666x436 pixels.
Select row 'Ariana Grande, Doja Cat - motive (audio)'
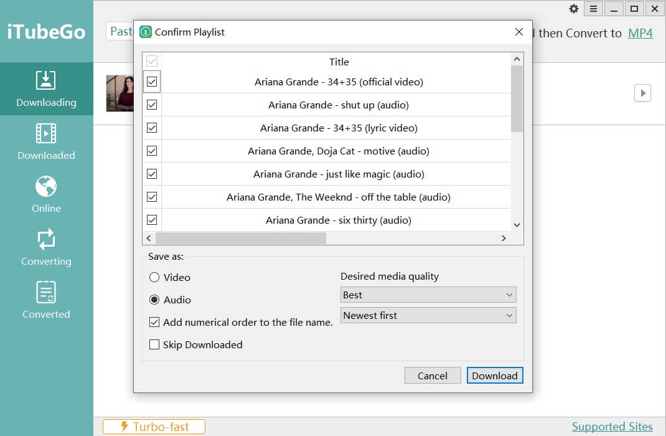pos(336,151)
